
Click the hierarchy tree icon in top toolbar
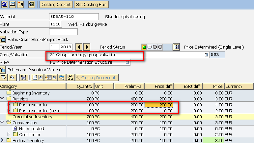point(20,4)
